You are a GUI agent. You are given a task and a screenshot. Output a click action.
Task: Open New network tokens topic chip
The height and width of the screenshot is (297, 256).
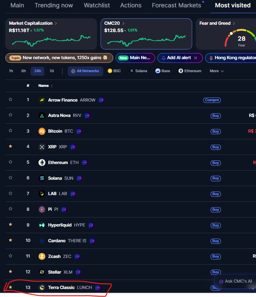pos(59,58)
